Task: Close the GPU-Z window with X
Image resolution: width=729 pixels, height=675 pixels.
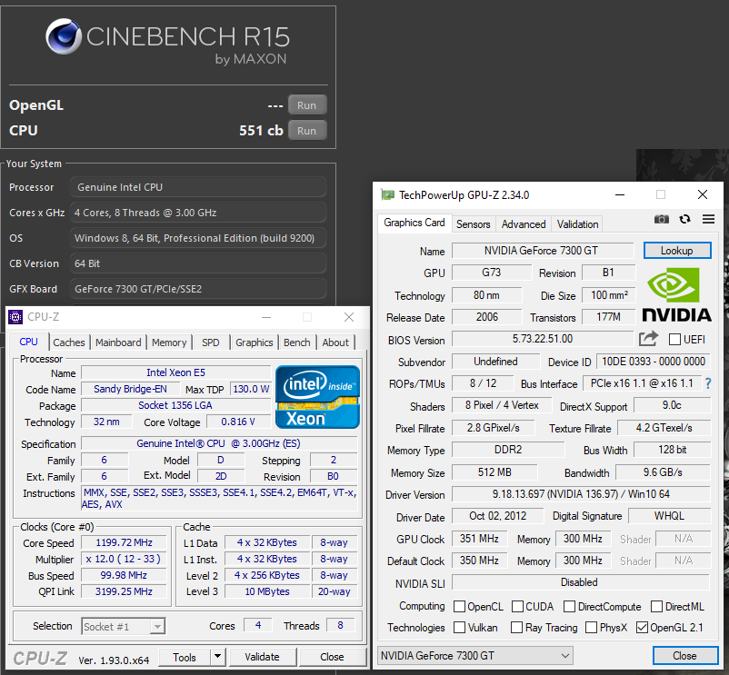Action: click(703, 194)
